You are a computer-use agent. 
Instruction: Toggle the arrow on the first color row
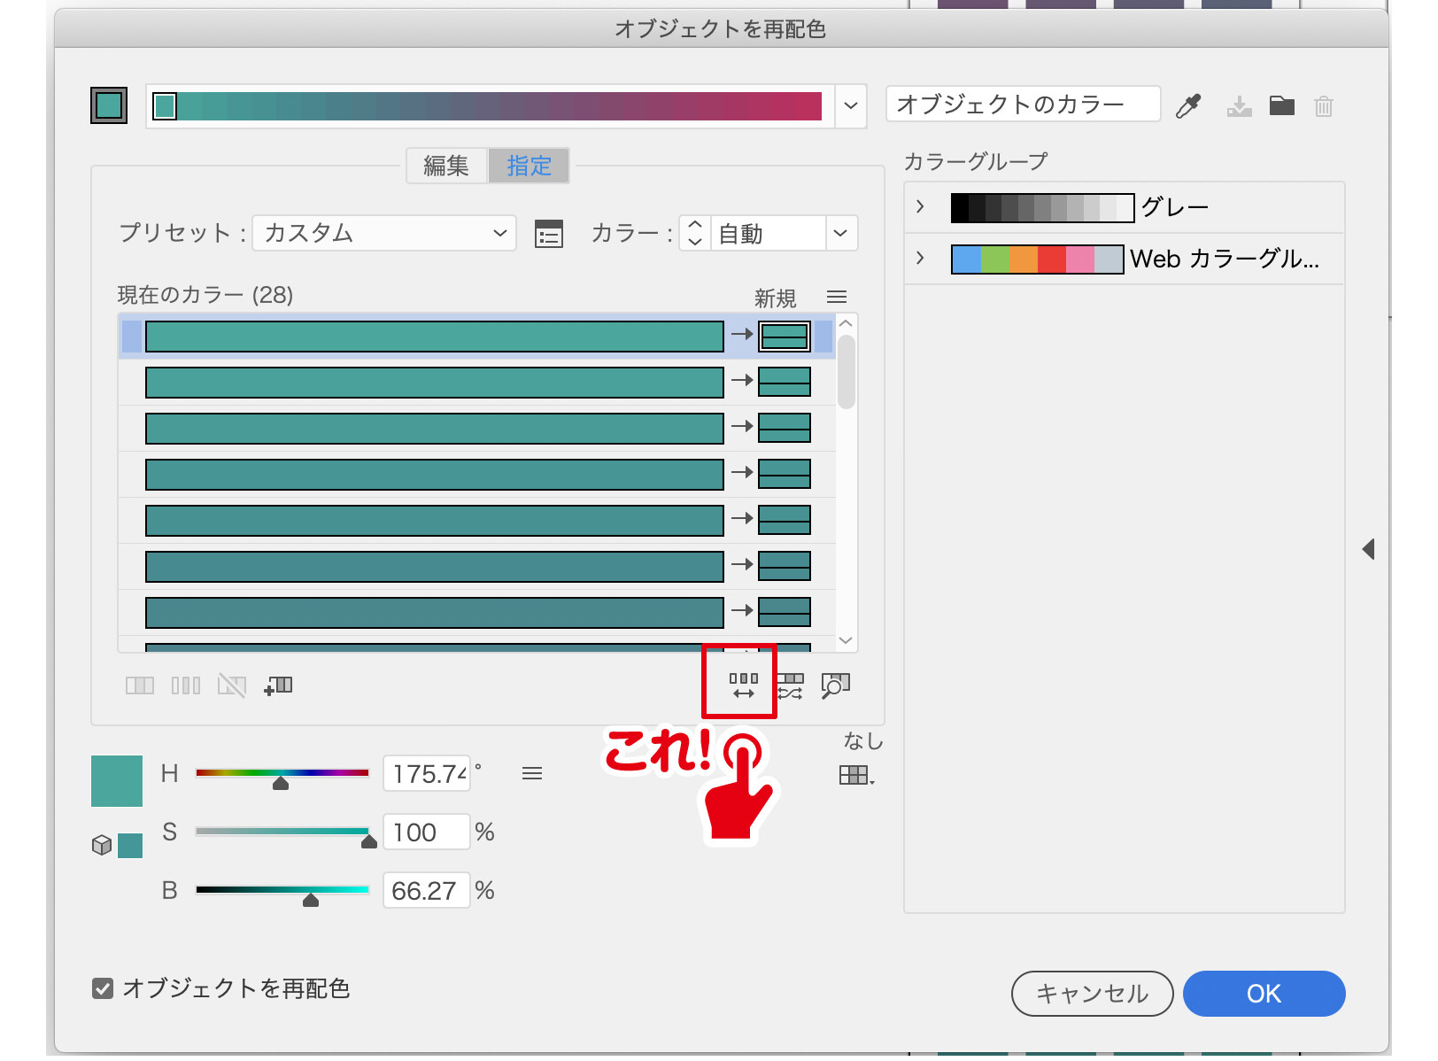click(741, 335)
